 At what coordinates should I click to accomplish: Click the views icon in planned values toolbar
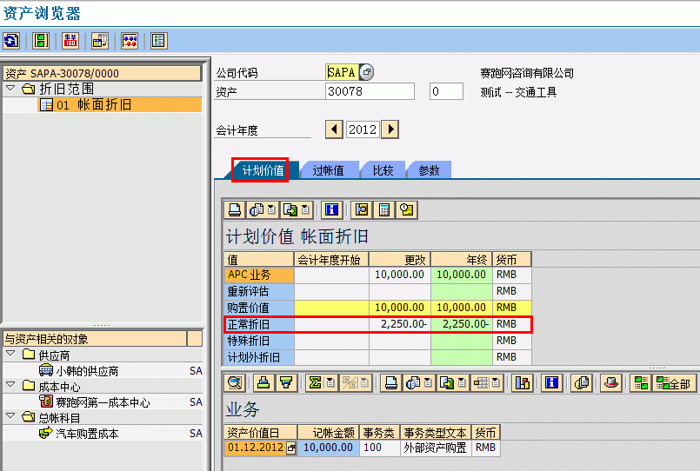tap(257, 209)
